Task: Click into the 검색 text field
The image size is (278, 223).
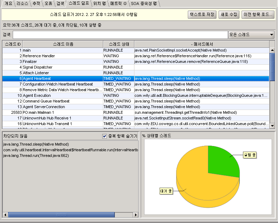Action: click(x=120, y=35)
